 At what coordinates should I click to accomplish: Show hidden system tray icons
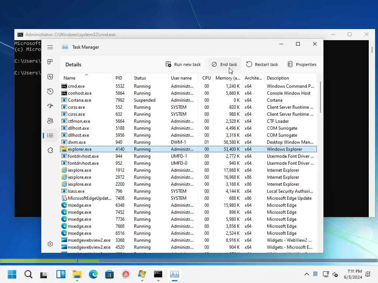[307, 274]
